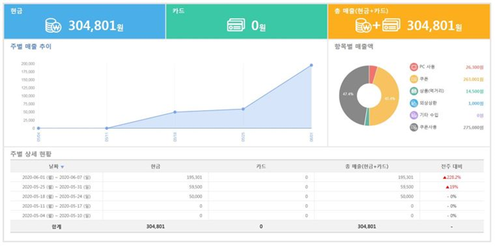This screenshot has height=246, width=495.
Task: Click the 외상상환 legend label
Action: [x=428, y=103]
